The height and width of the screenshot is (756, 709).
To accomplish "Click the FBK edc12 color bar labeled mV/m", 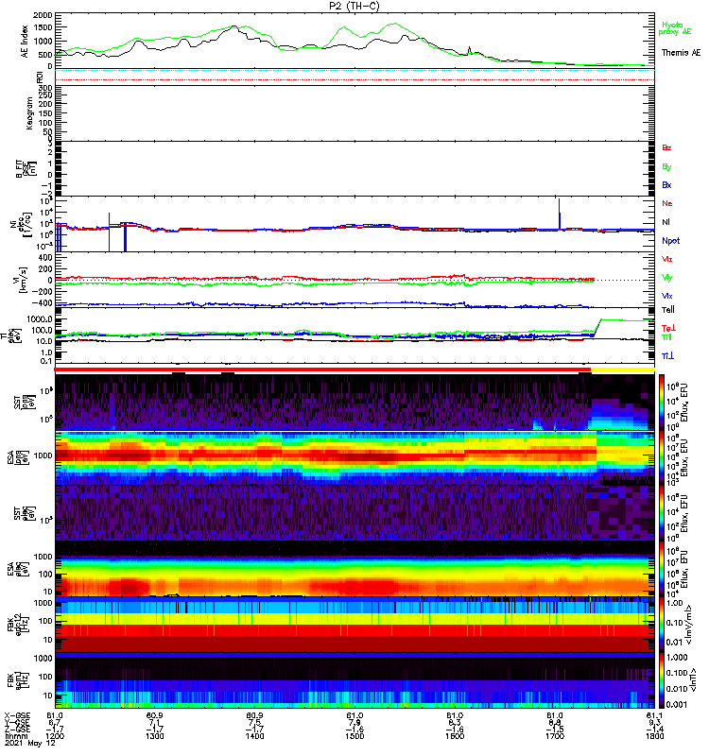I will (x=662, y=625).
